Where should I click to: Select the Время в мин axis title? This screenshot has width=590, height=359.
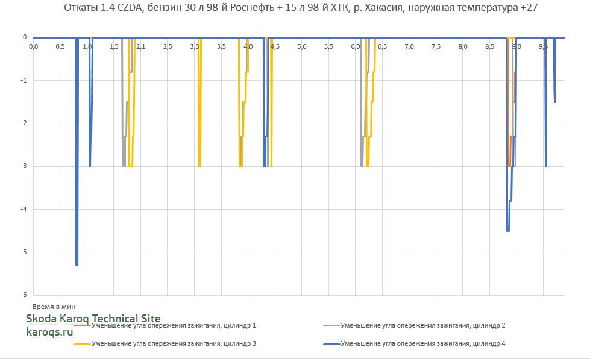point(54,307)
